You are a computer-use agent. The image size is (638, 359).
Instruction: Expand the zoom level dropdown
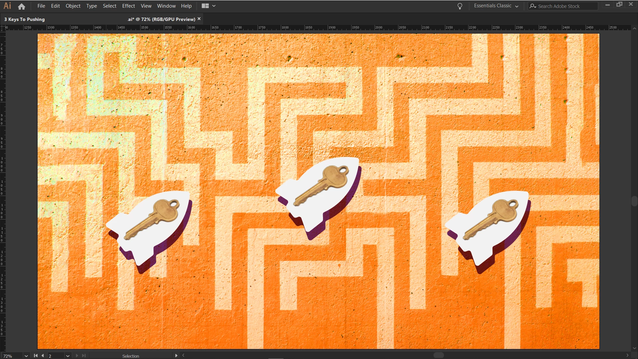tap(26, 356)
